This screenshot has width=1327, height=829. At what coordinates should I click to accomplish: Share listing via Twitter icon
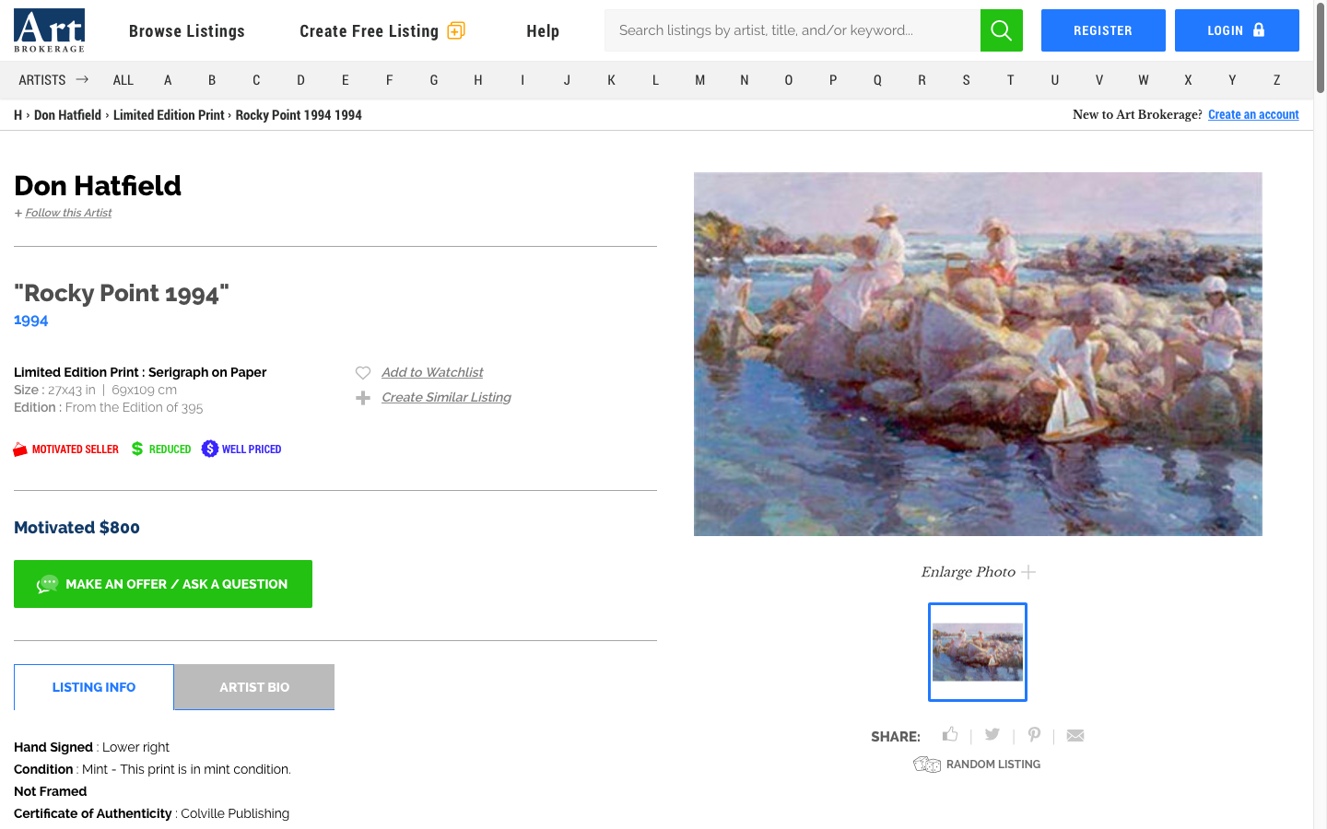coord(992,734)
